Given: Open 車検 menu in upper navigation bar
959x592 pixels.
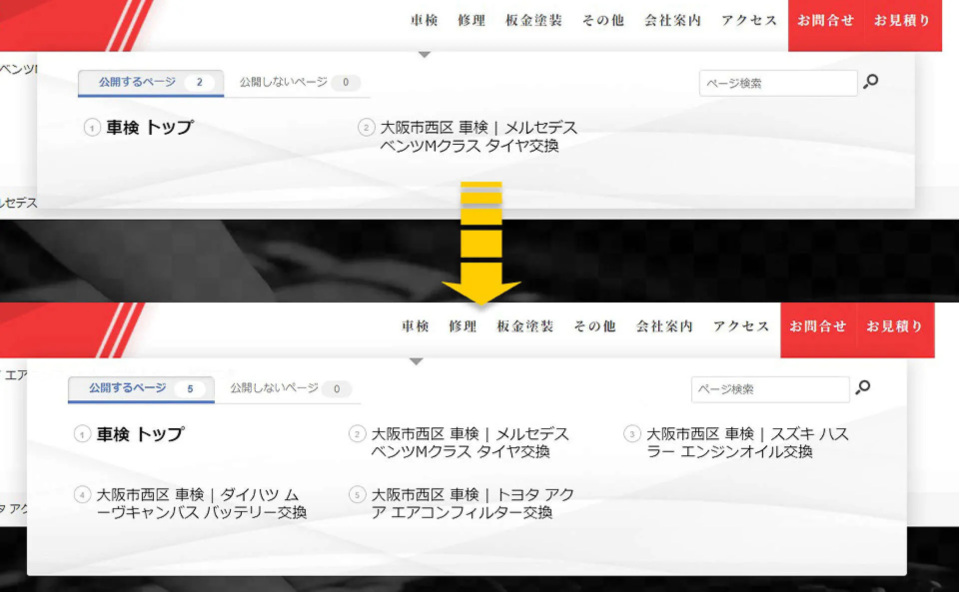Looking at the screenshot, I should [x=425, y=20].
